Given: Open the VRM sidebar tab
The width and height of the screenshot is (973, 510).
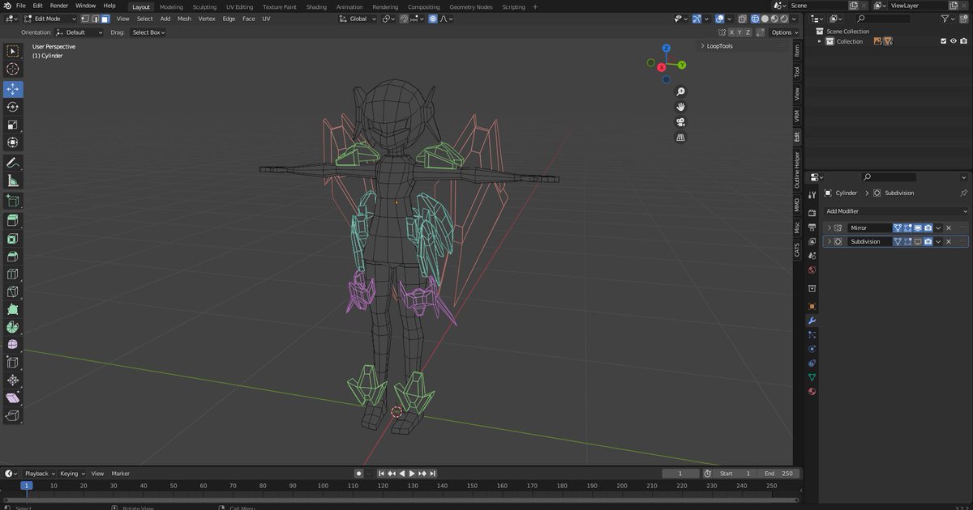Looking at the screenshot, I should pyautogui.click(x=797, y=116).
